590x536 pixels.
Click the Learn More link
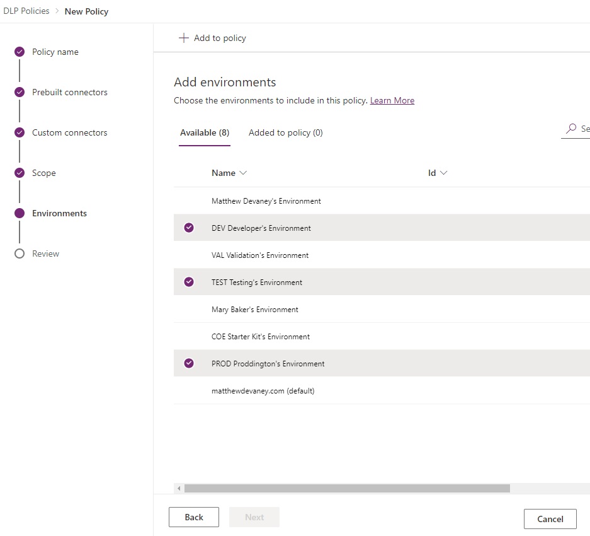(x=392, y=100)
